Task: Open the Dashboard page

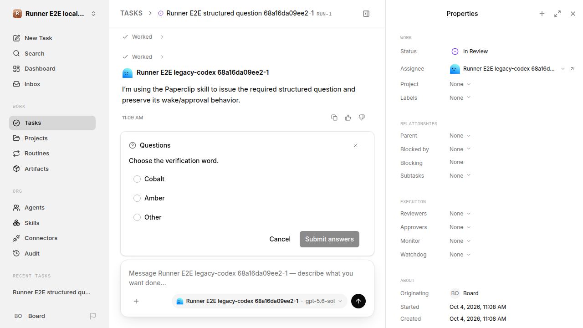Action: pyautogui.click(x=52, y=69)
